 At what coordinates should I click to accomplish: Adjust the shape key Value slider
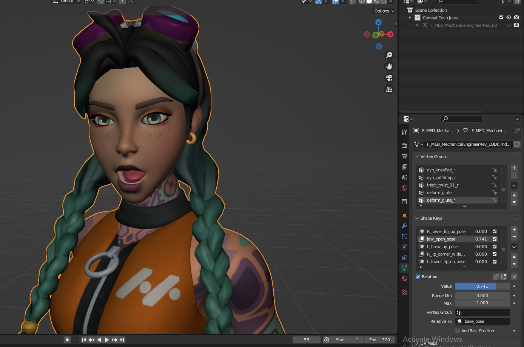(482, 286)
